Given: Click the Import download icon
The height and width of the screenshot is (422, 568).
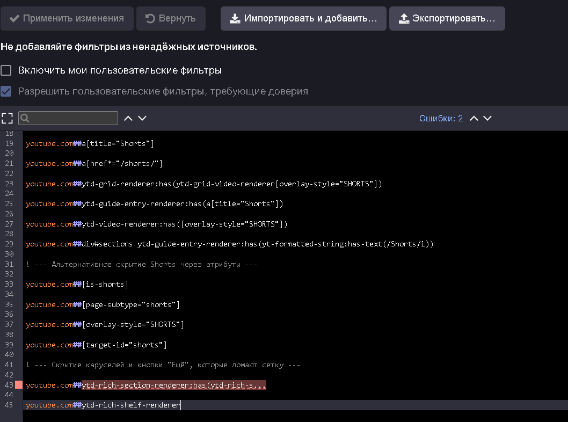Looking at the screenshot, I should click(x=235, y=18).
